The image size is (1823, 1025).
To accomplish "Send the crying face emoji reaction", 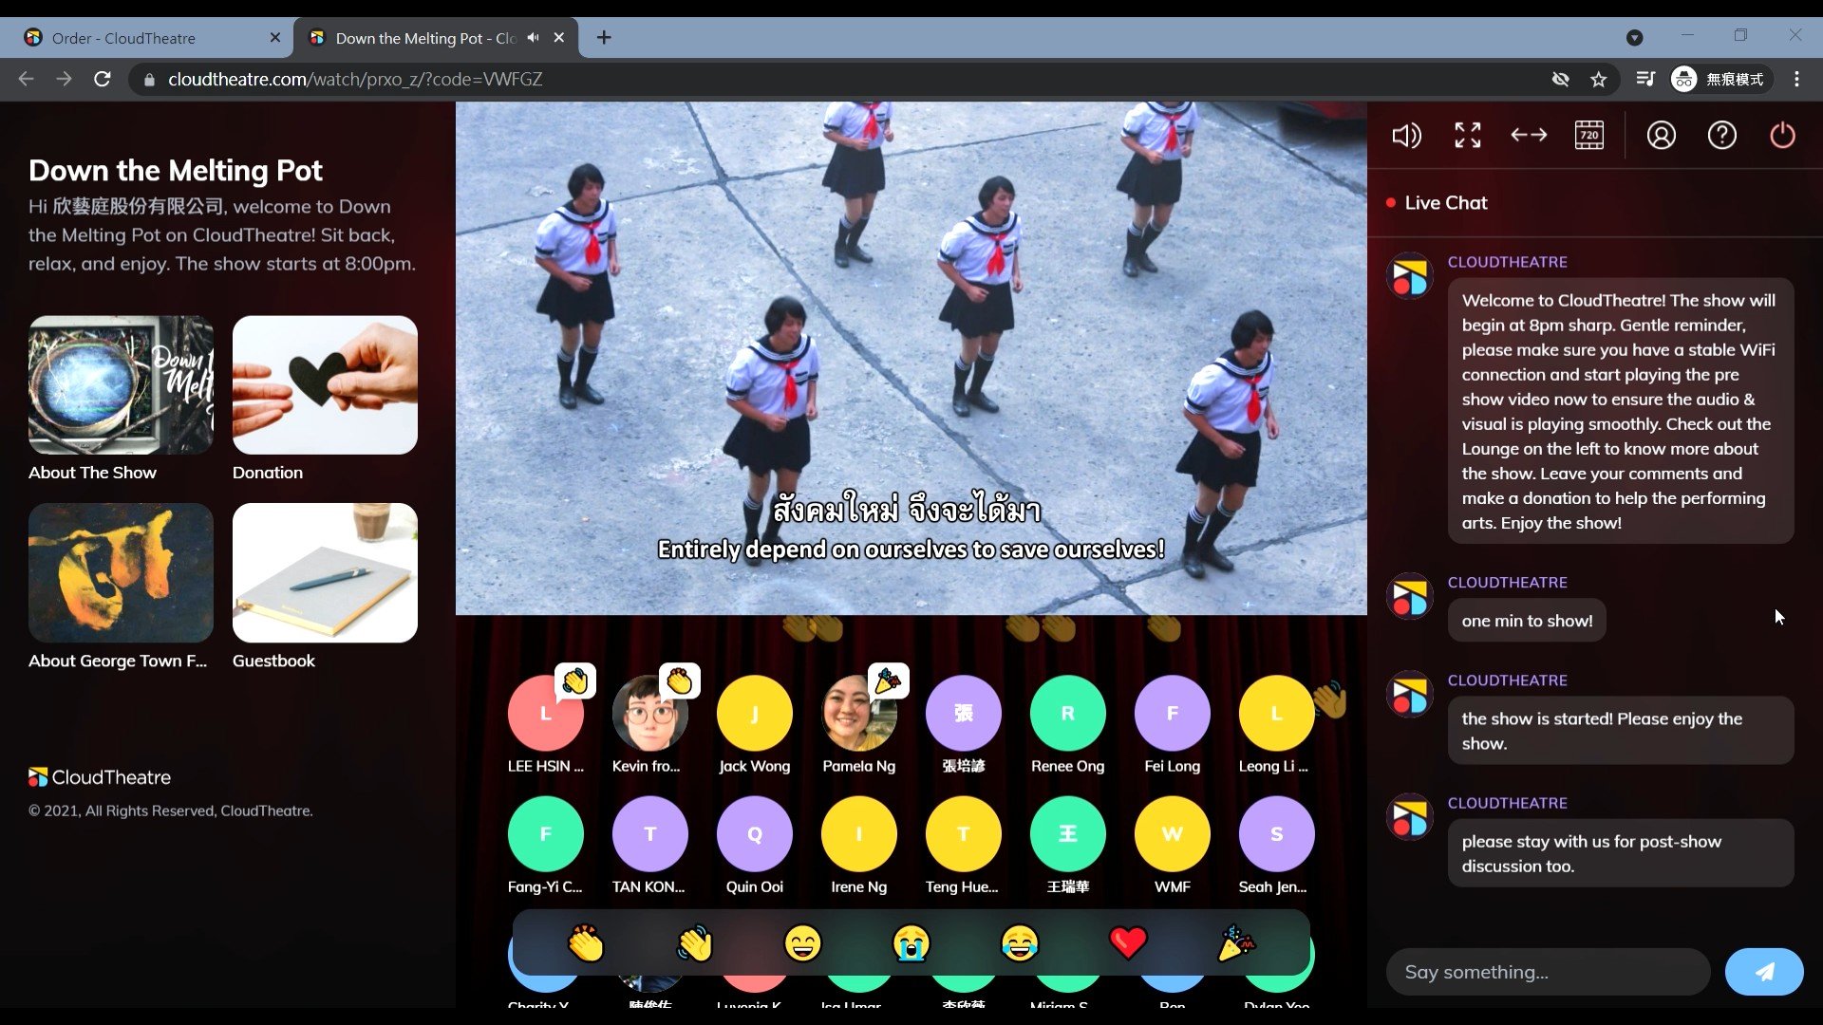I will 911,943.
